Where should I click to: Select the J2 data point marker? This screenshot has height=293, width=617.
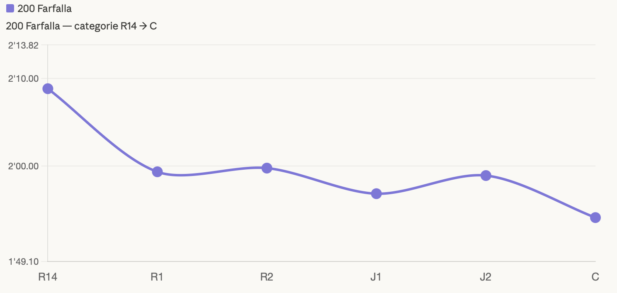[x=486, y=176]
